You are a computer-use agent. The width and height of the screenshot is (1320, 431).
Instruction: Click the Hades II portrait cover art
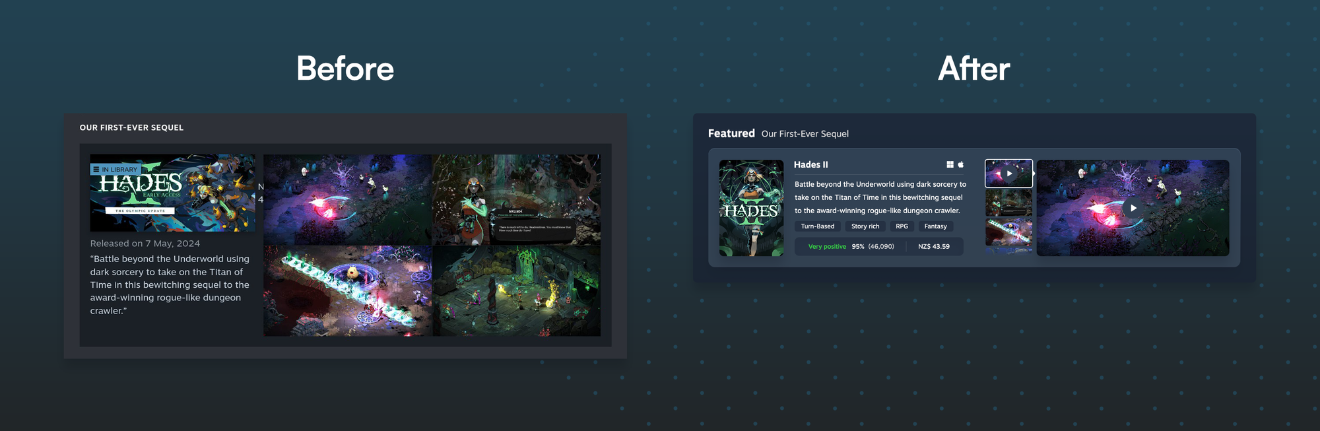(751, 208)
